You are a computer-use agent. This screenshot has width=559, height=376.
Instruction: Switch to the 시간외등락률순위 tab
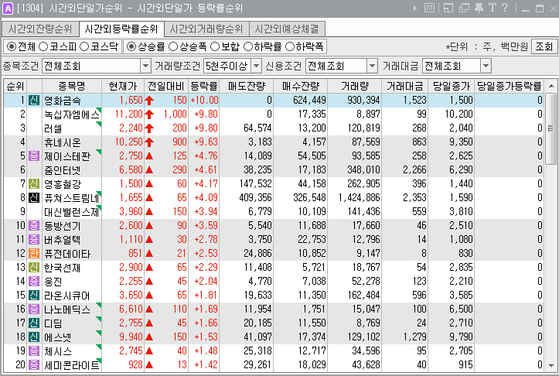tap(121, 29)
